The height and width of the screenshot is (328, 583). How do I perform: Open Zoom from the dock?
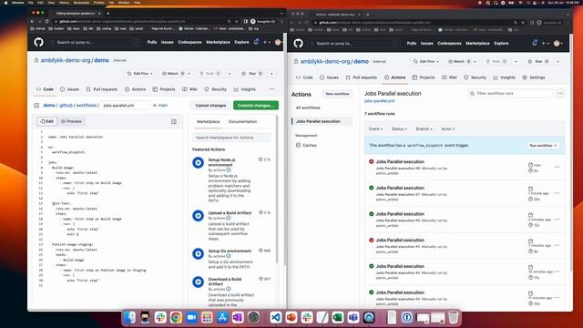(x=191, y=317)
